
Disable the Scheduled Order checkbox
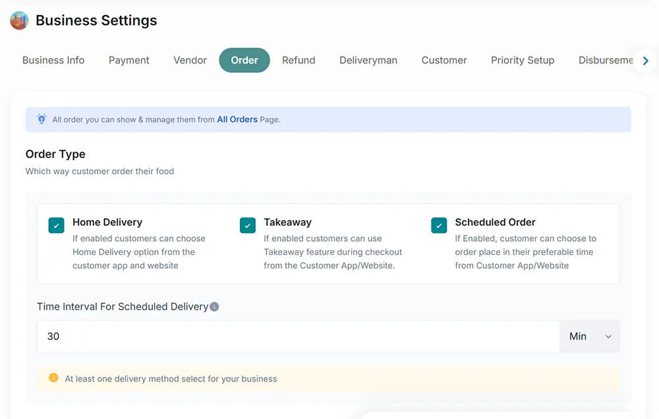click(439, 225)
